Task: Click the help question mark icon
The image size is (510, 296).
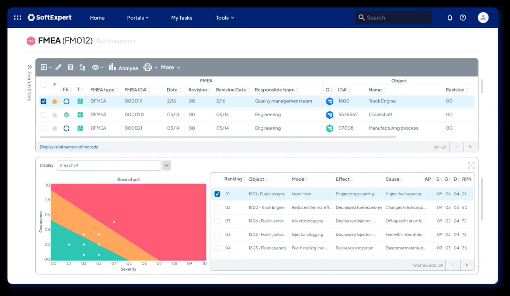Action: pyautogui.click(x=463, y=17)
